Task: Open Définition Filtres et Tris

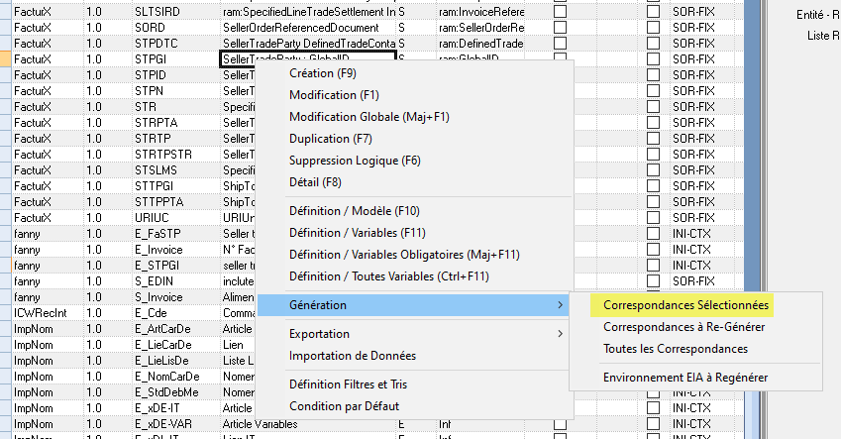Action: point(349,384)
